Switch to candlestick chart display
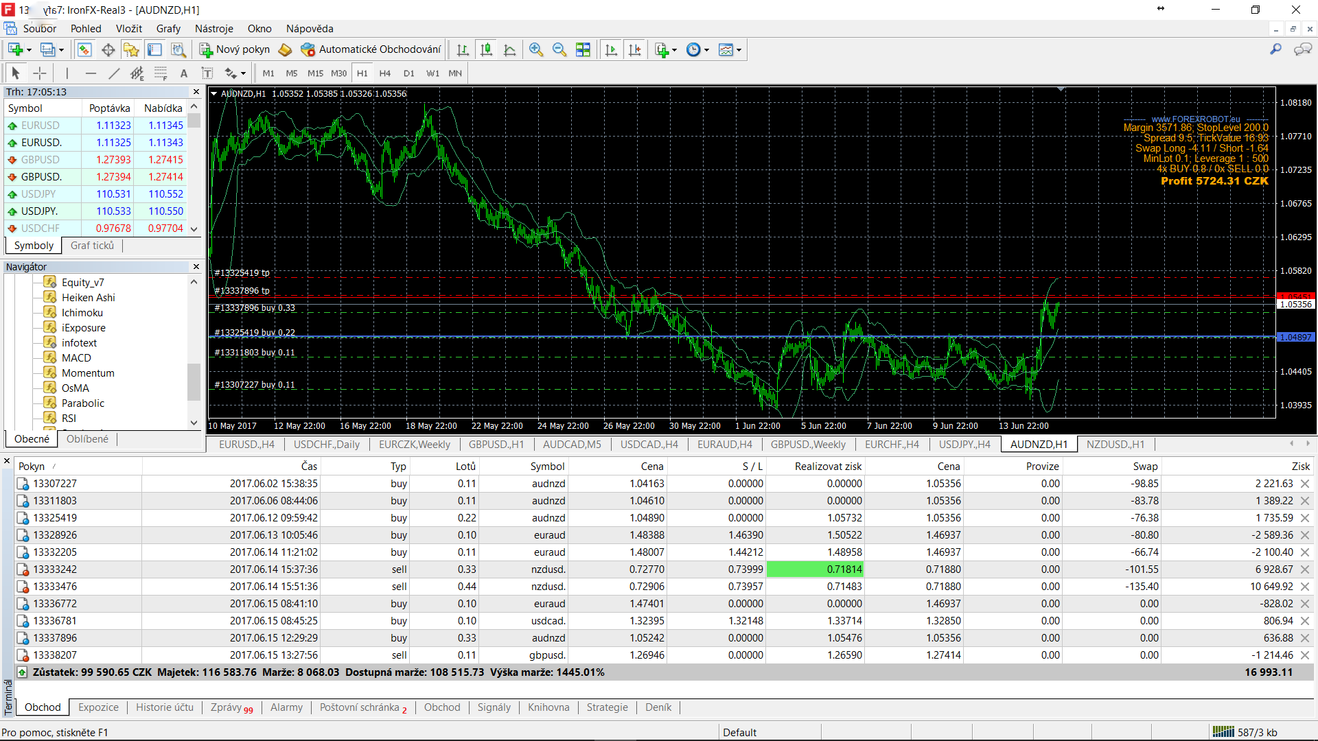 click(486, 49)
